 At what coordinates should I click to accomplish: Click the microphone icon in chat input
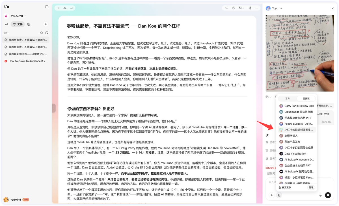(x=320, y=195)
